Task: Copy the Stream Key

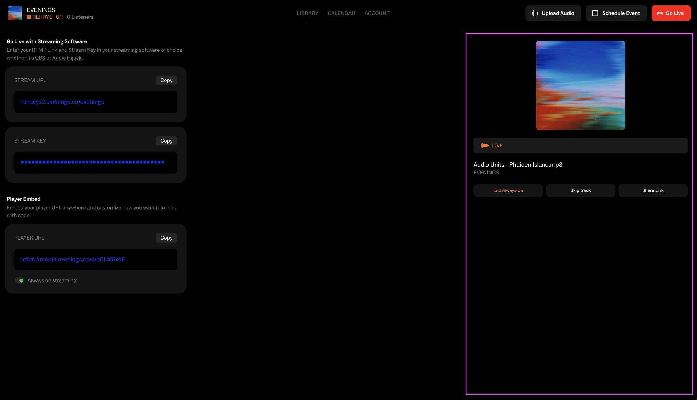Action: (x=166, y=141)
